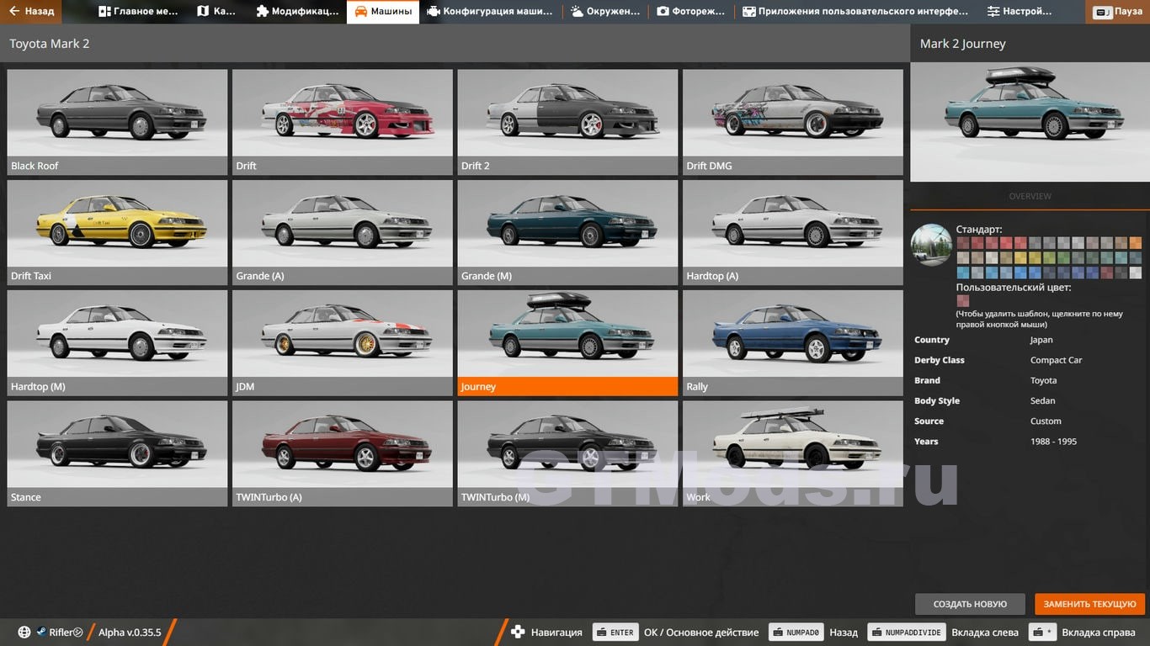Open the Конфигурация машины tab
Image resolution: width=1150 pixels, height=646 pixels.
pyautogui.click(x=490, y=12)
